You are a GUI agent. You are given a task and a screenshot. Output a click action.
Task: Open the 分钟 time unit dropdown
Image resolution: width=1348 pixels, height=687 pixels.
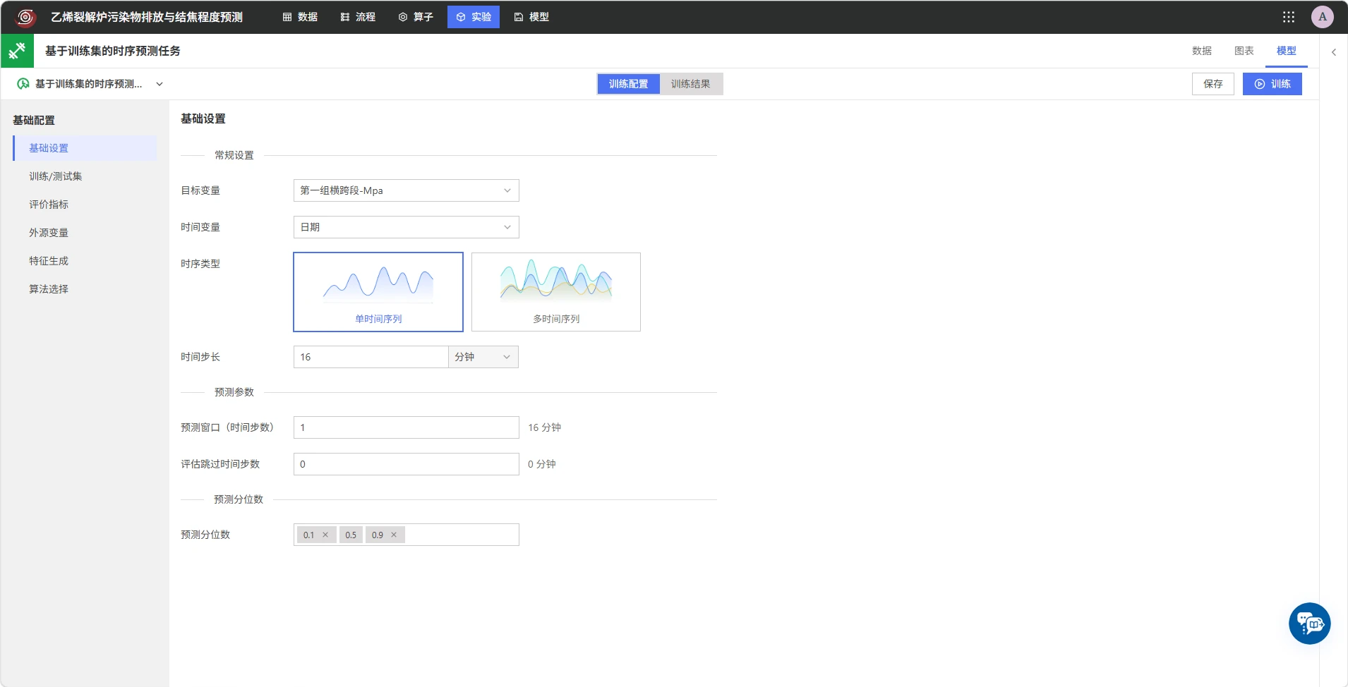[x=483, y=357]
